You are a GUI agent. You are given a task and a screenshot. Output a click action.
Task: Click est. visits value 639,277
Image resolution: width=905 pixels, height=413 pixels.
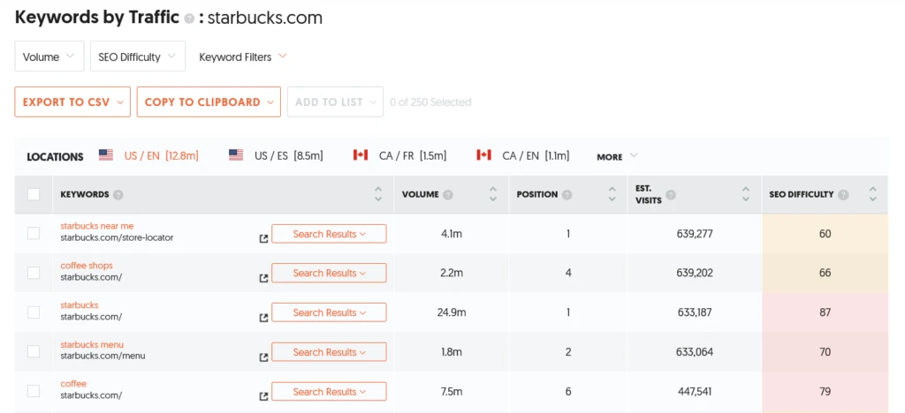(x=695, y=234)
